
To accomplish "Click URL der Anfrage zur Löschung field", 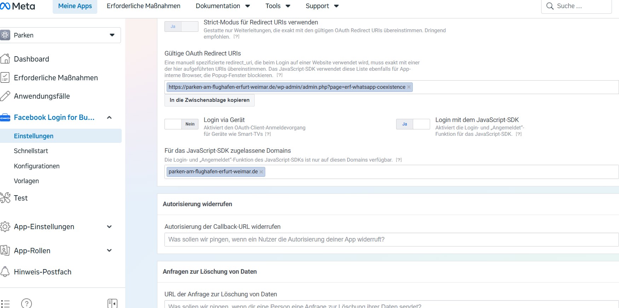I will (392, 304).
